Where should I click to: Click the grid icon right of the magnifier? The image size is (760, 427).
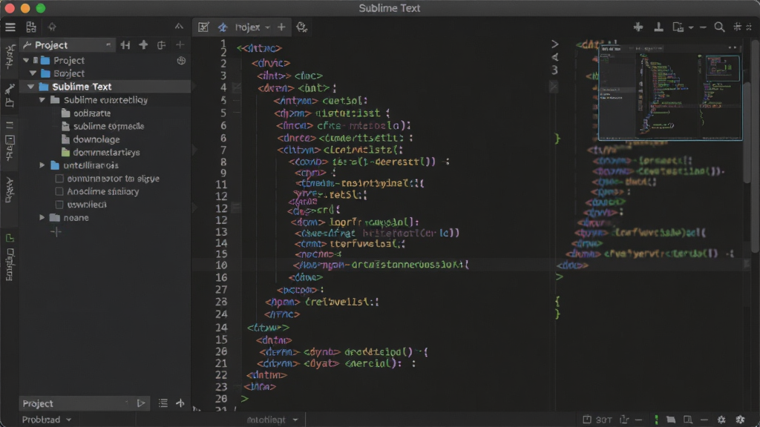[737, 27]
